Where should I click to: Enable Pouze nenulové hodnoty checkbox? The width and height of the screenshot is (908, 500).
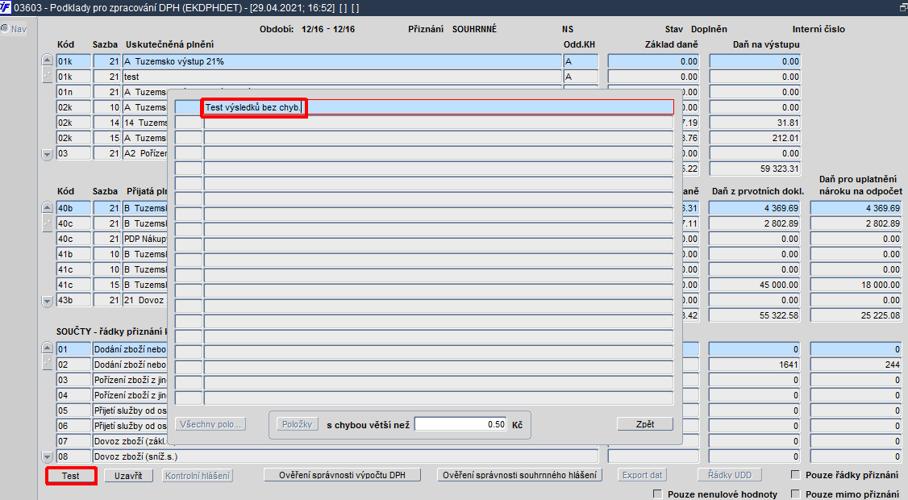point(657,494)
